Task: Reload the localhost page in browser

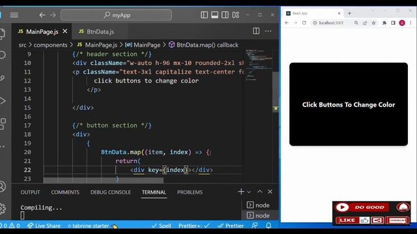Action: [x=304, y=23]
